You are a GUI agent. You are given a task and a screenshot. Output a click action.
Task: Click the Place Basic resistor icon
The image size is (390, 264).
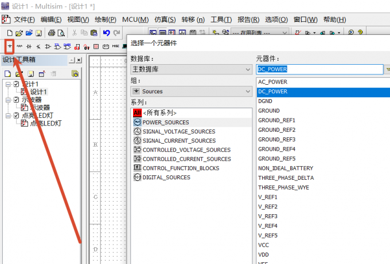pos(19,46)
